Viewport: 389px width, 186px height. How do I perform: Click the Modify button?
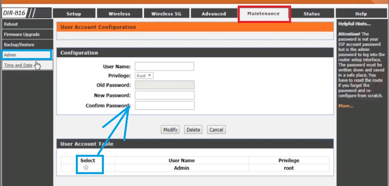(170, 130)
